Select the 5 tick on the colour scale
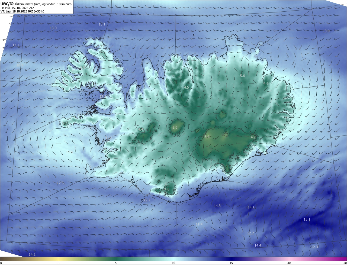This screenshot has width=347, height=265. (116, 263)
